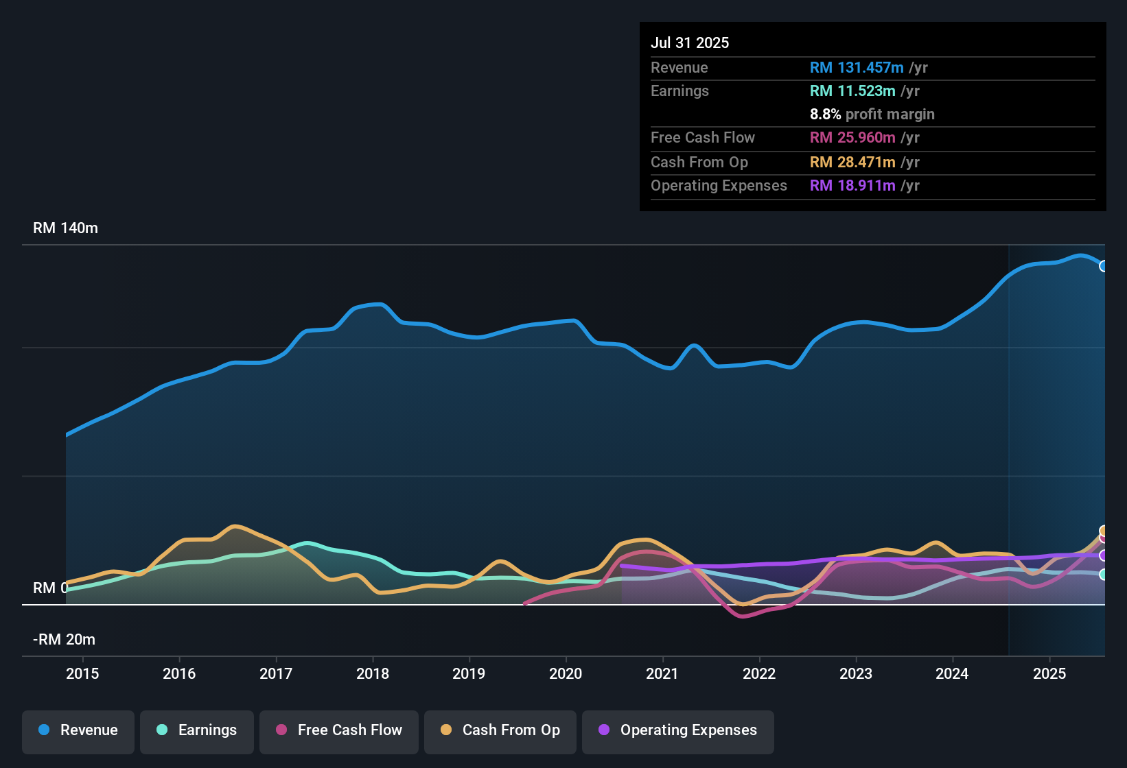Click the 2015 x-axis year label

(82, 674)
